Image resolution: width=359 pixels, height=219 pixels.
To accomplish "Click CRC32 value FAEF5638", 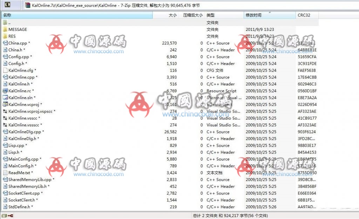I will click(x=307, y=70).
